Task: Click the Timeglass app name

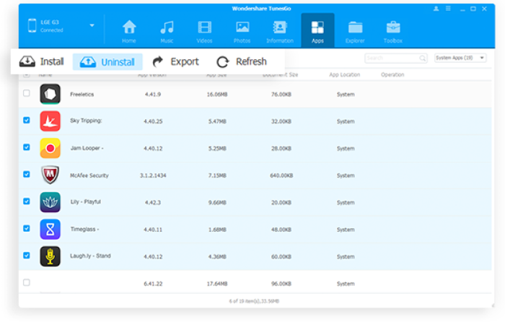Action: (84, 229)
